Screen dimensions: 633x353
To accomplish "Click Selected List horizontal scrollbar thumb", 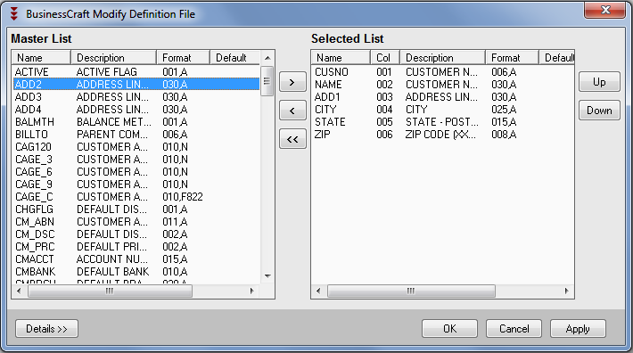I will (411, 291).
